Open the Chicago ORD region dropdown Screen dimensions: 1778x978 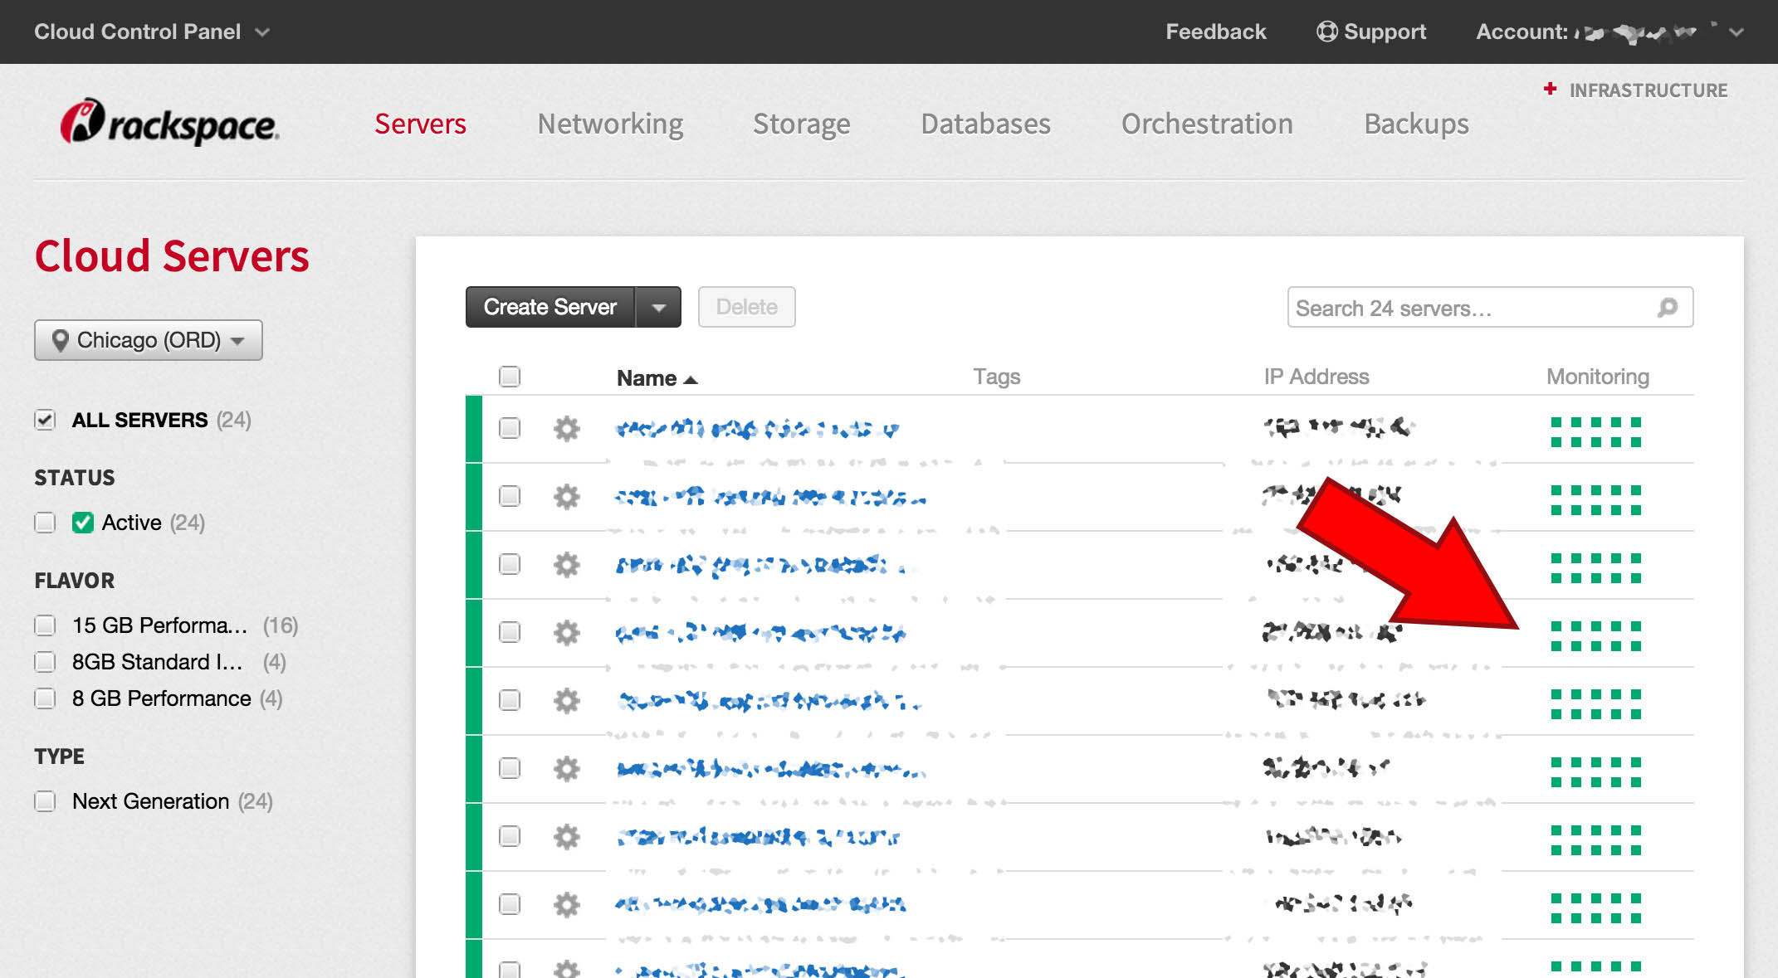pos(147,339)
